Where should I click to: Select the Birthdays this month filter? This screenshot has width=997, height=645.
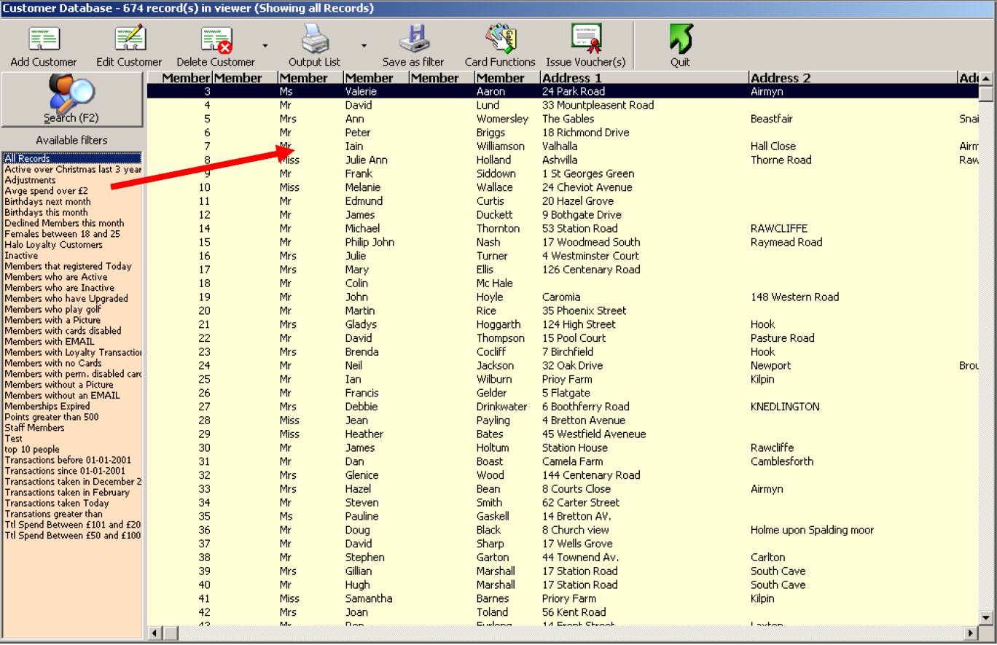[46, 213]
